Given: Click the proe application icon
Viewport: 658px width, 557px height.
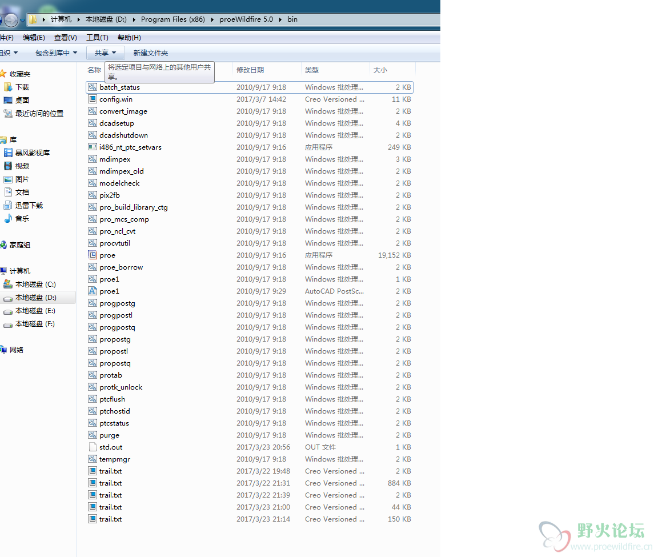Looking at the screenshot, I should pos(93,255).
